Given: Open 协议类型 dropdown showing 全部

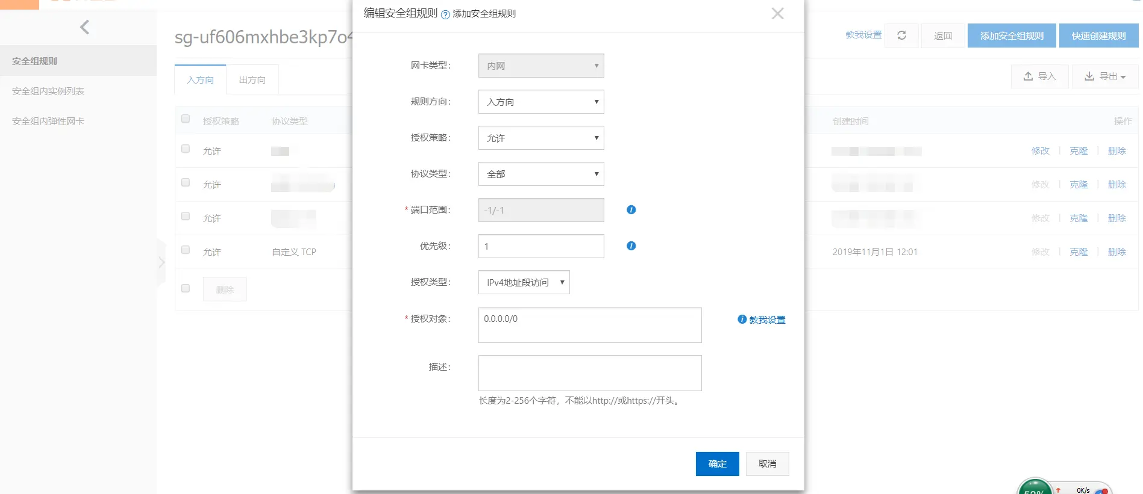Looking at the screenshot, I should point(541,174).
